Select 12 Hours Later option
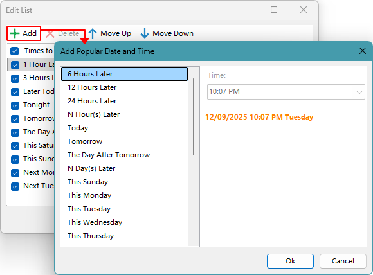Viewport: 373px width, 275px height. tap(124, 87)
